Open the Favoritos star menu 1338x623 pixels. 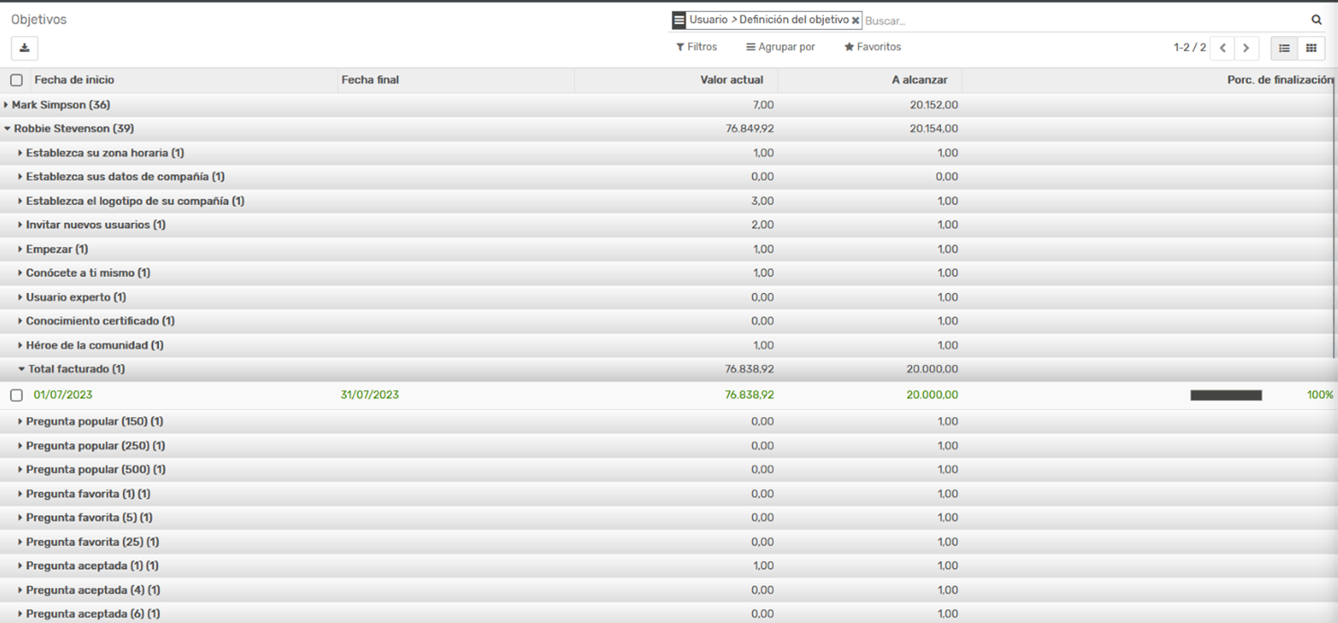point(872,47)
